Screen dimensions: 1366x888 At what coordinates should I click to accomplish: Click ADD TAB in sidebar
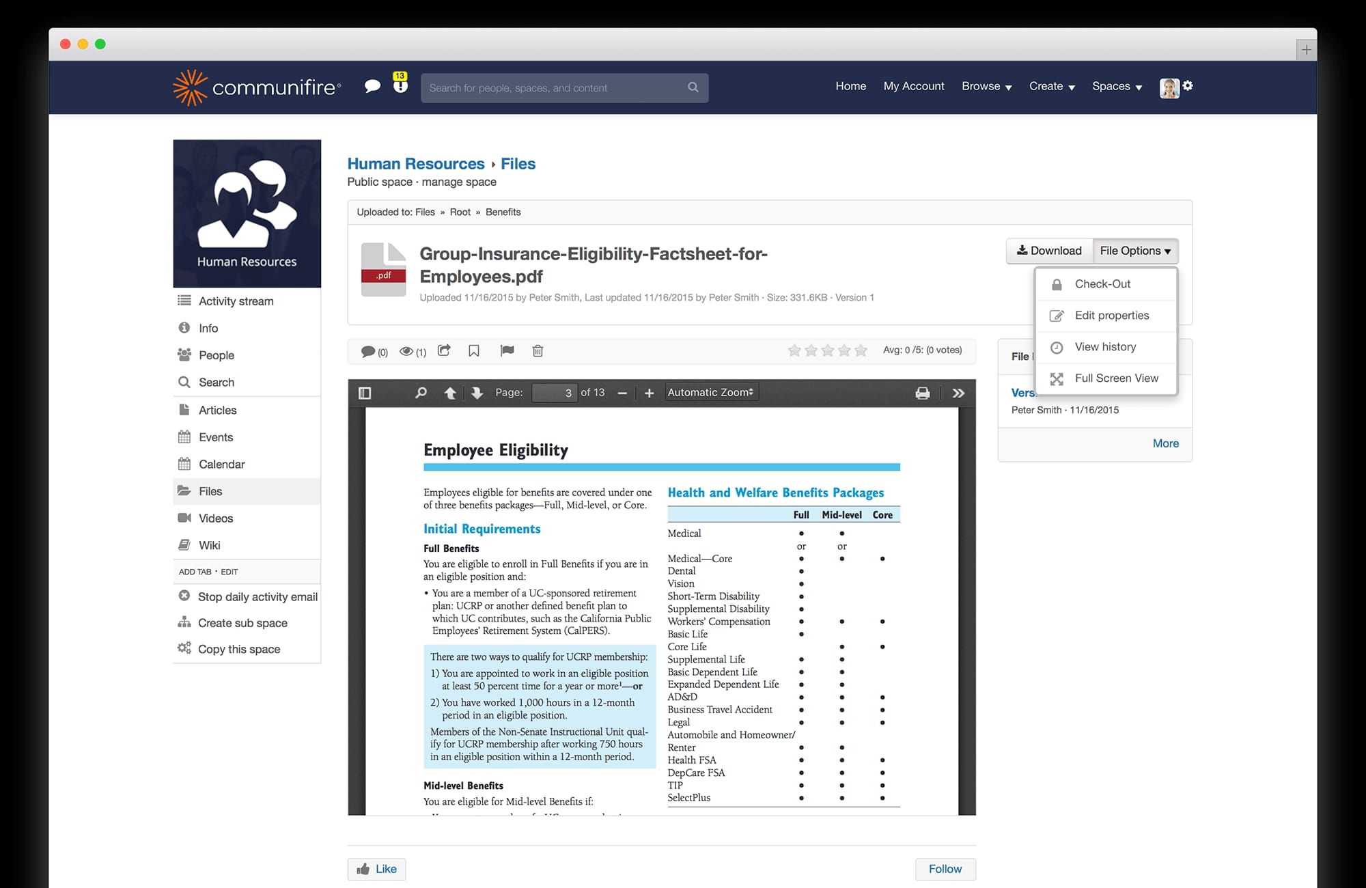(195, 572)
